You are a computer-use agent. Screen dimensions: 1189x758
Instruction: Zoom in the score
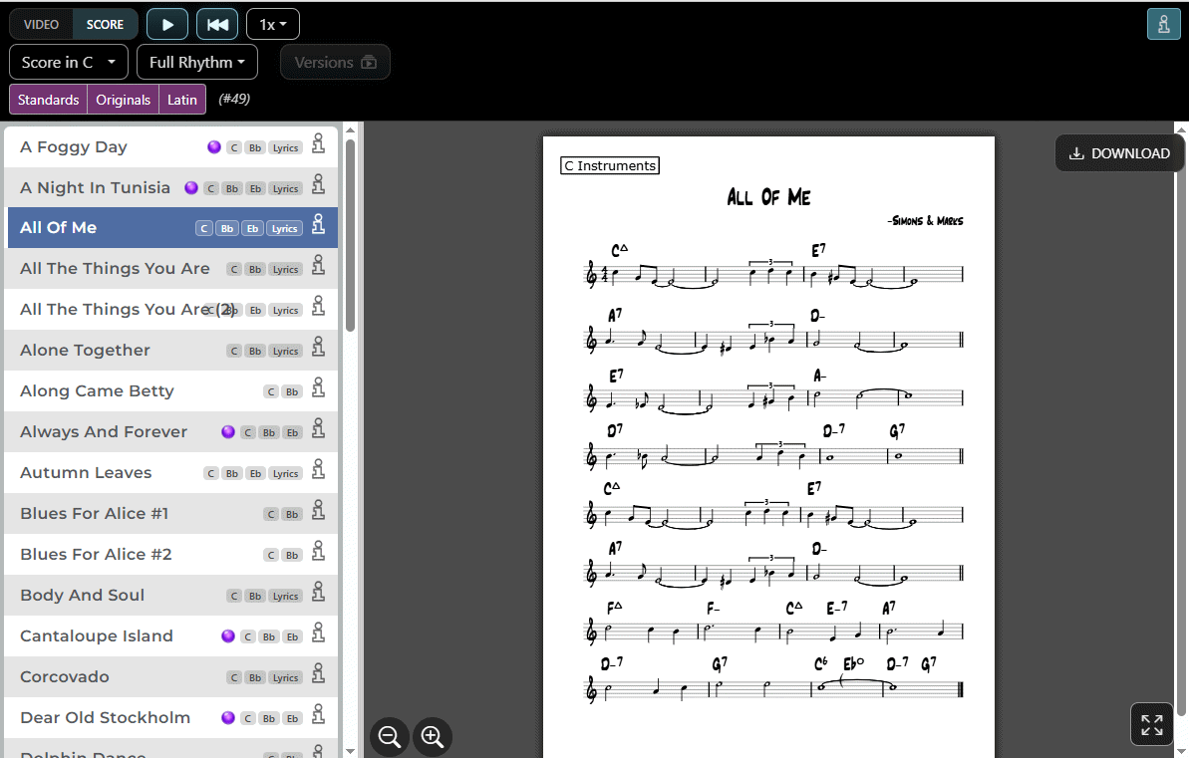click(433, 737)
